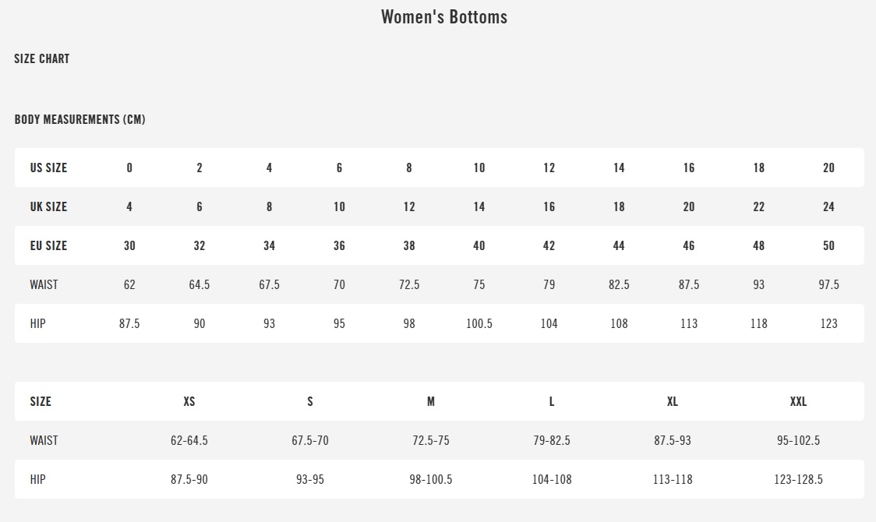Click the 79-82.5 waist range cell
Screen dimensions: 876x522
[552, 440]
